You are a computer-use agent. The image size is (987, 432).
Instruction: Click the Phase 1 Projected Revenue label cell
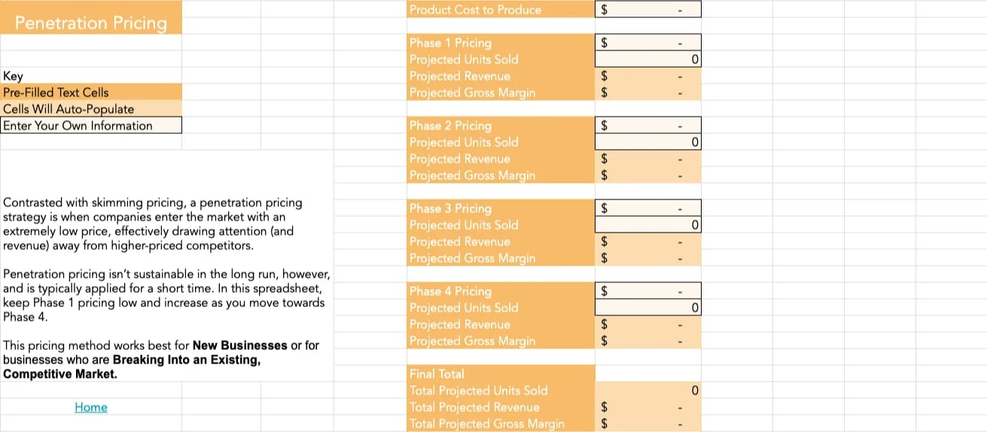click(x=501, y=76)
